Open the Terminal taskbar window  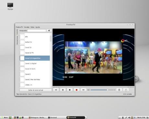(52, 117)
